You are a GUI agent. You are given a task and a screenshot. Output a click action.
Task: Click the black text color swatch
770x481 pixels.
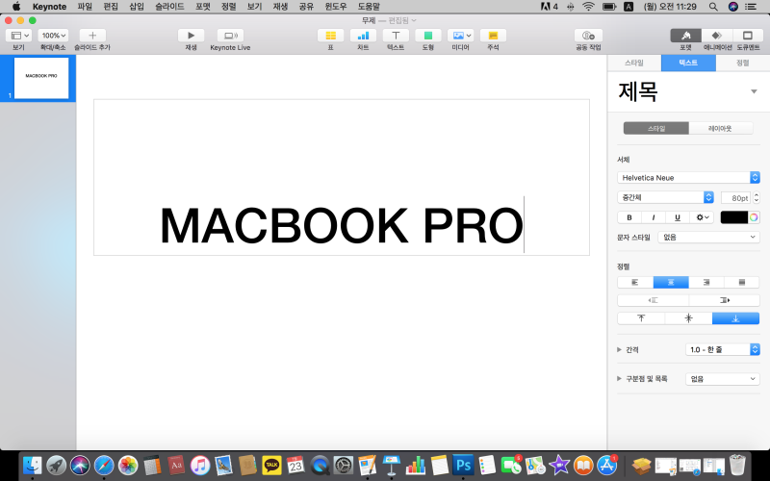pyautogui.click(x=733, y=217)
